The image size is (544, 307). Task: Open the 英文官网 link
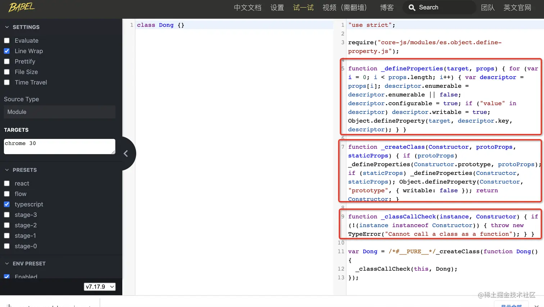pos(517,8)
